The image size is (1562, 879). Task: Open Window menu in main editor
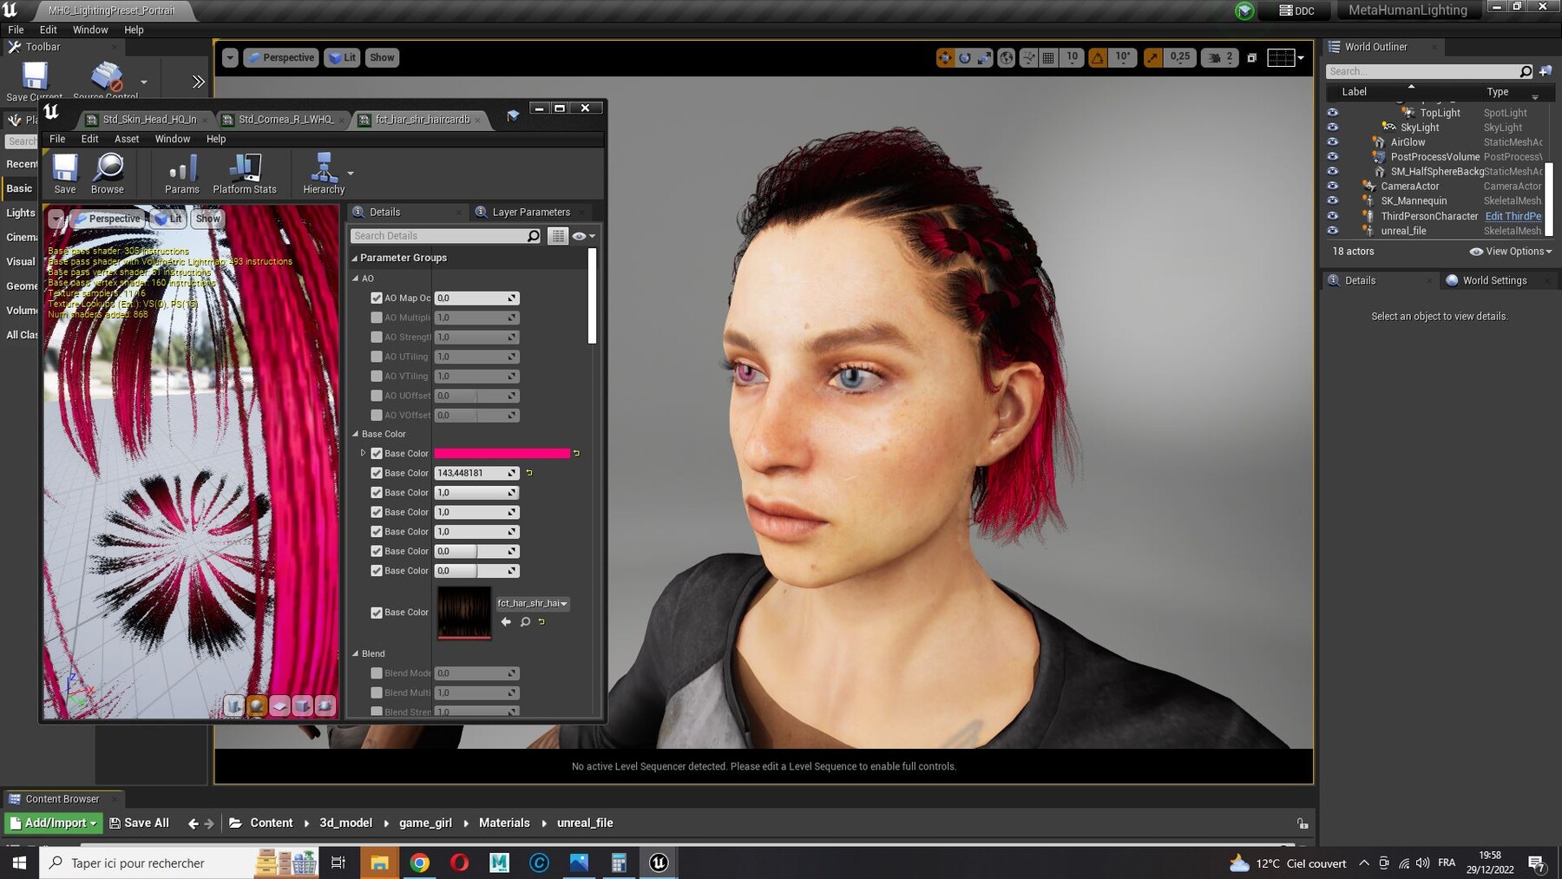click(x=90, y=30)
